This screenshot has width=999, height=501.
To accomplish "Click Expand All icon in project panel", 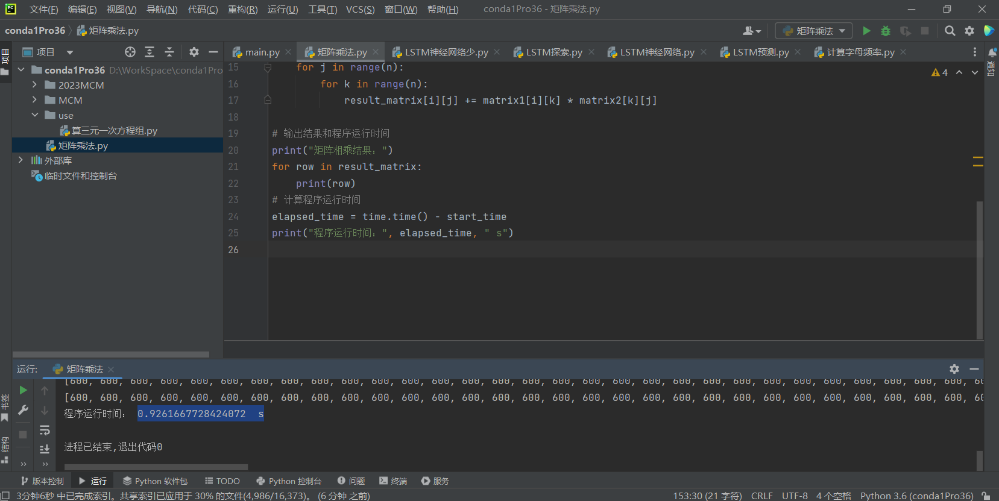I will (x=150, y=52).
